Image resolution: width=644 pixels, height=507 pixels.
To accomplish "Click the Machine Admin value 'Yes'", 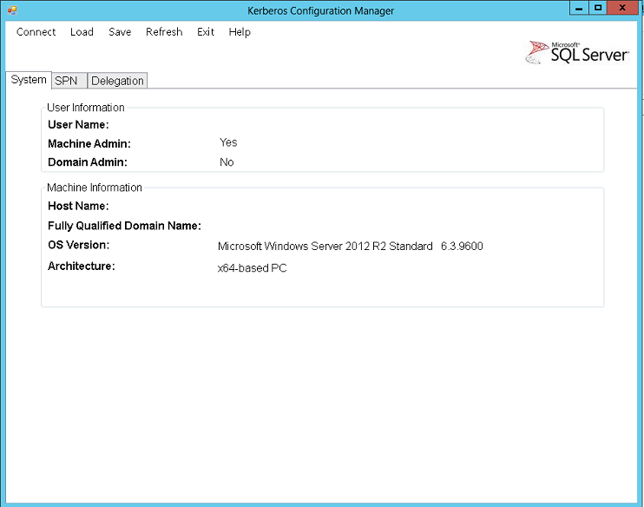I will (x=228, y=142).
